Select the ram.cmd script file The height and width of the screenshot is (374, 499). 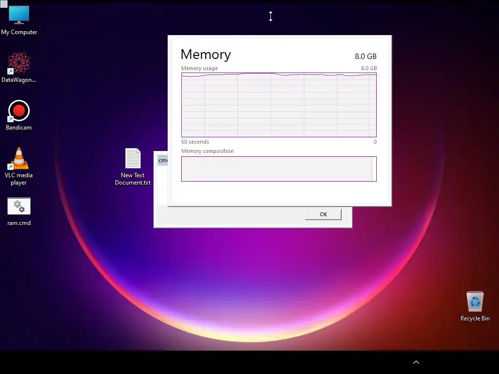19,211
